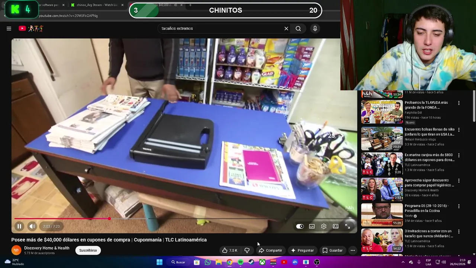Screen dimensions: 476x268
Task: Open options menu for Pesadilla en la Cocina
Action: coord(459,206)
